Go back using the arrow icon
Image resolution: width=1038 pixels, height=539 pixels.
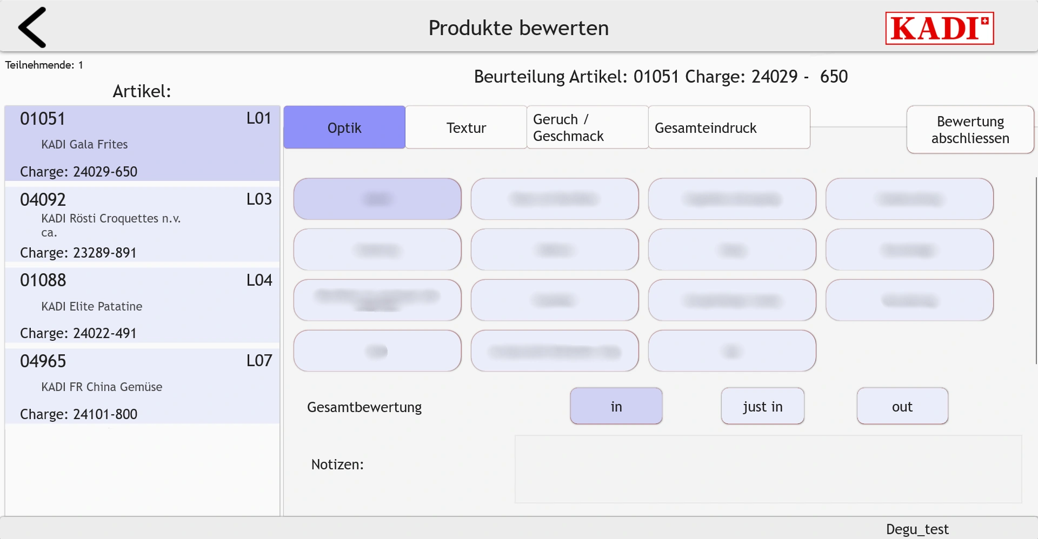click(32, 28)
